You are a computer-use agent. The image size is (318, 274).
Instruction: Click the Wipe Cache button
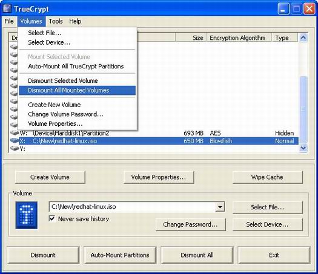tap(267, 177)
